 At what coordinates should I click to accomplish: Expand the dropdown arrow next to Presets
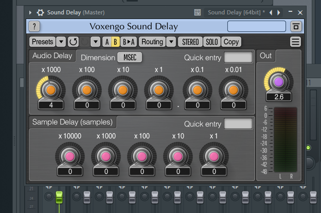pyautogui.click(x=61, y=42)
